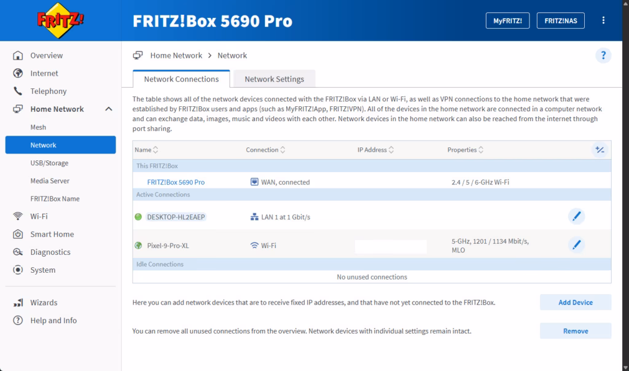629x371 pixels.
Task: Switch to the Network Settings tab
Action: point(274,79)
